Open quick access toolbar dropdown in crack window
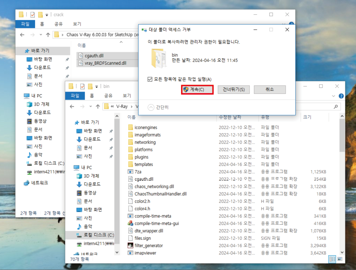This screenshot has height=270, width=356. click(47, 15)
